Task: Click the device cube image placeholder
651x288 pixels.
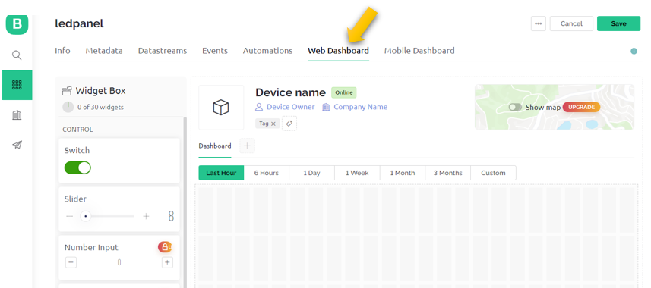Action: tap(221, 108)
